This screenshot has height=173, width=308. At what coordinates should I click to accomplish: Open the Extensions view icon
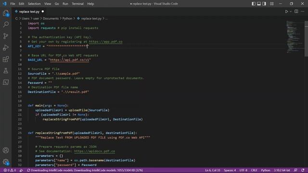6,59
